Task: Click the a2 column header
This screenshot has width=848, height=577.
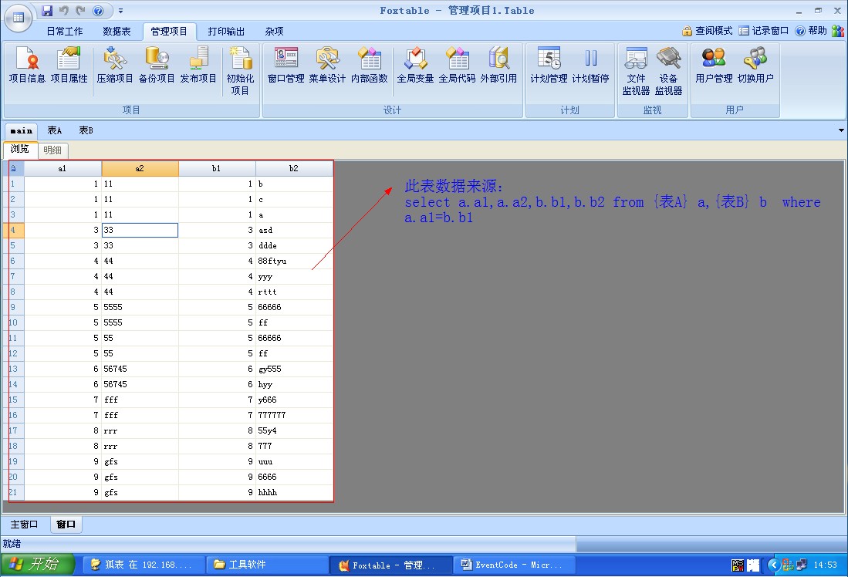Action: [140, 168]
